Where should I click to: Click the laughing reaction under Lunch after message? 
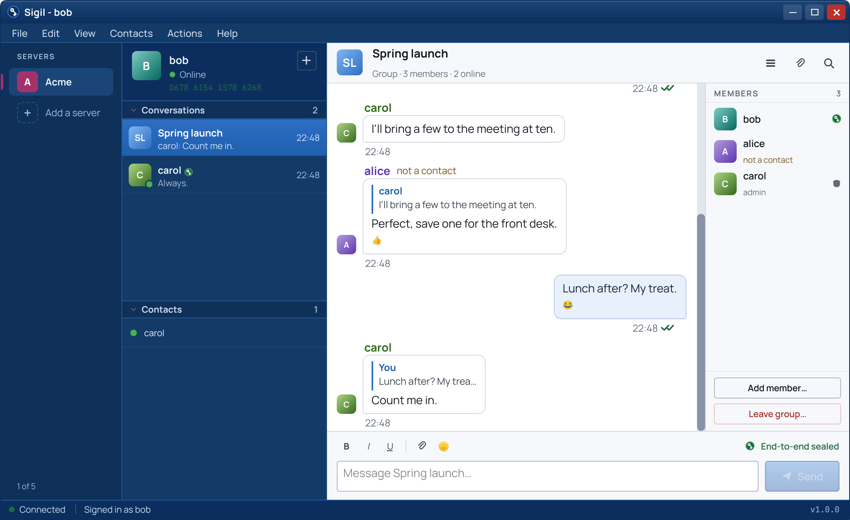tap(568, 305)
